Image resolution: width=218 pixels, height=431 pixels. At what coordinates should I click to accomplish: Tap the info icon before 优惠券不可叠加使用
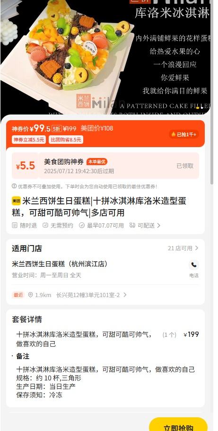tap(14, 186)
